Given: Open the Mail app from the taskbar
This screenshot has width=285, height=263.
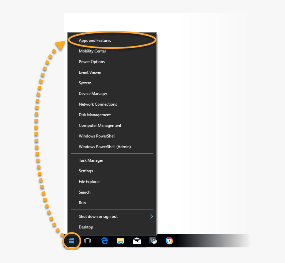Looking at the screenshot, I should [137, 241].
